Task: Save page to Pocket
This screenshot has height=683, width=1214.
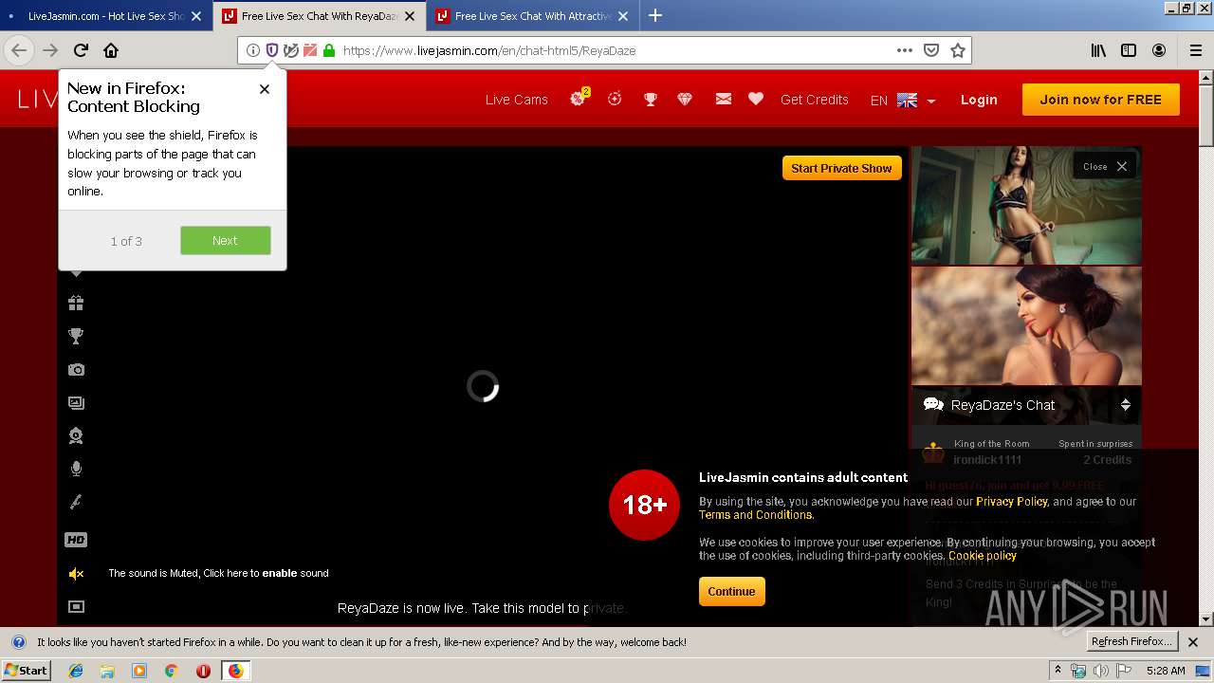Action: [931, 50]
